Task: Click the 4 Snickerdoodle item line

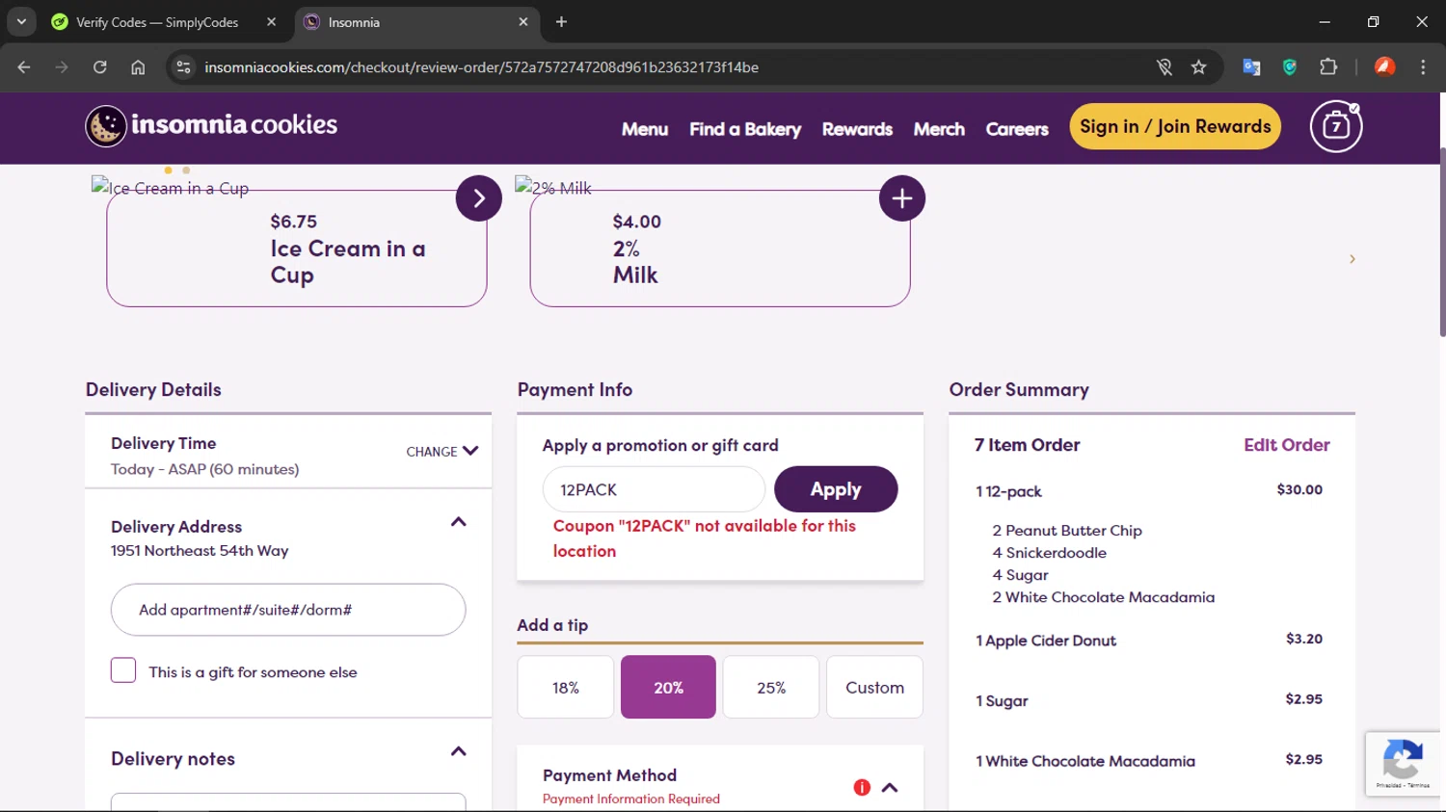Action: tap(1050, 553)
